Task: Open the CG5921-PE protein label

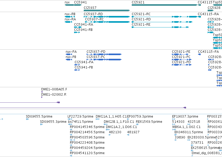Action: point(181,52)
